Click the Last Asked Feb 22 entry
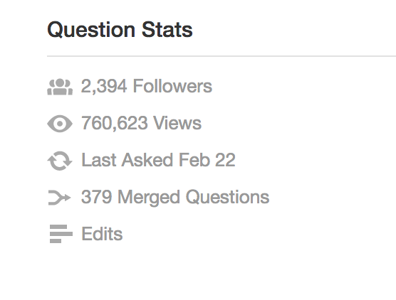396x300 pixels. coord(158,160)
